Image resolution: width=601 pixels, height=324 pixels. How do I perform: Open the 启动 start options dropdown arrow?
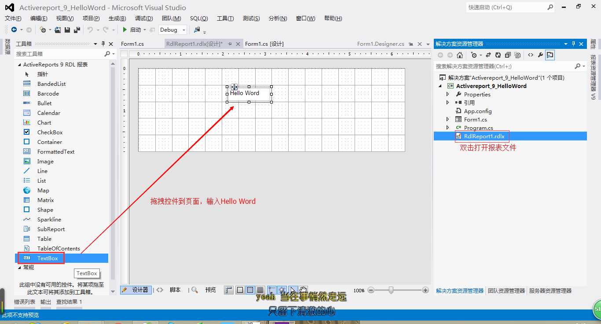point(145,30)
